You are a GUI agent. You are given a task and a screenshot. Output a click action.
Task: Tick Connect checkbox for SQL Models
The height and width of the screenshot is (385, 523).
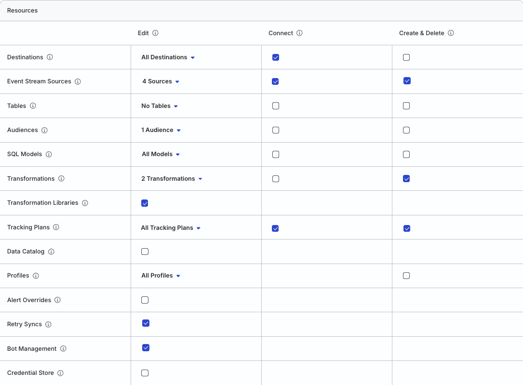pyautogui.click(x=276, y=154)
